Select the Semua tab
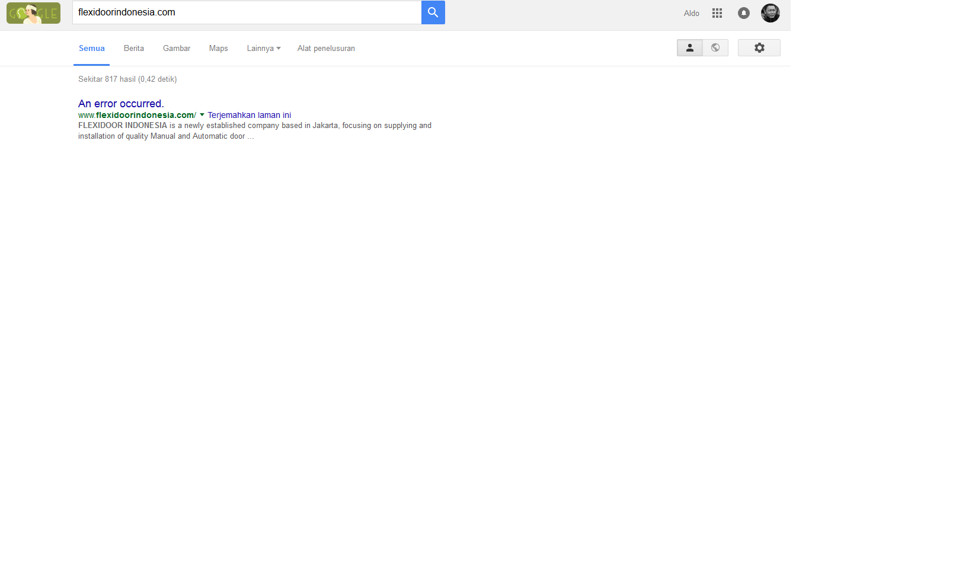 click(92, 49)
